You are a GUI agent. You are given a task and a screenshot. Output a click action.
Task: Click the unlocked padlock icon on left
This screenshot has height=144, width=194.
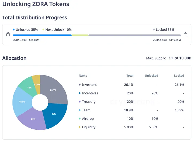coord(8,35)
